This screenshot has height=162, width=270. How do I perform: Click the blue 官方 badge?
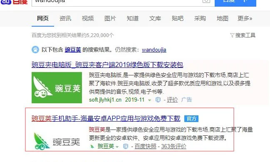tap(191, 119)
